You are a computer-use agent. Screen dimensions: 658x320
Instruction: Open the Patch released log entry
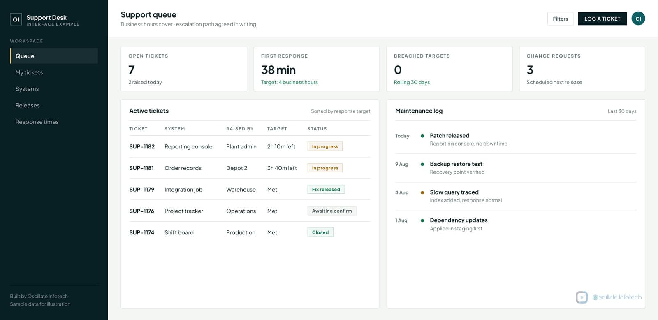(516, 139)
